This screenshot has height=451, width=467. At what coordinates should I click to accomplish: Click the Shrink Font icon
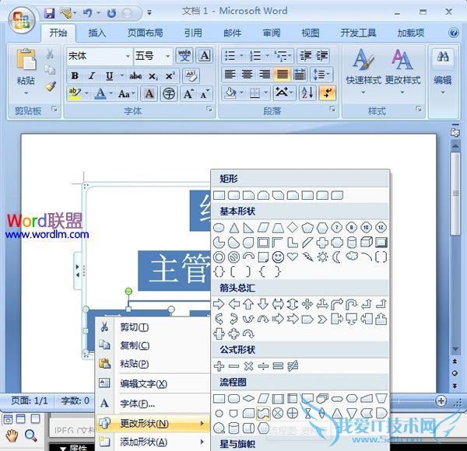tap(205, 94)
